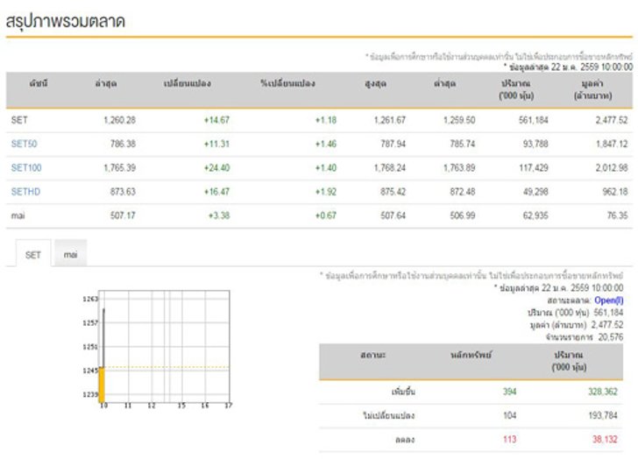This screenshot has width=638, height=459.
Task: Select SET row label in index table
Action: 19,120
